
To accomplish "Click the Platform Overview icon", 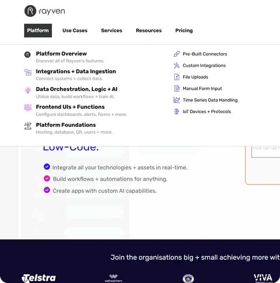I will [x=28, y=55].
